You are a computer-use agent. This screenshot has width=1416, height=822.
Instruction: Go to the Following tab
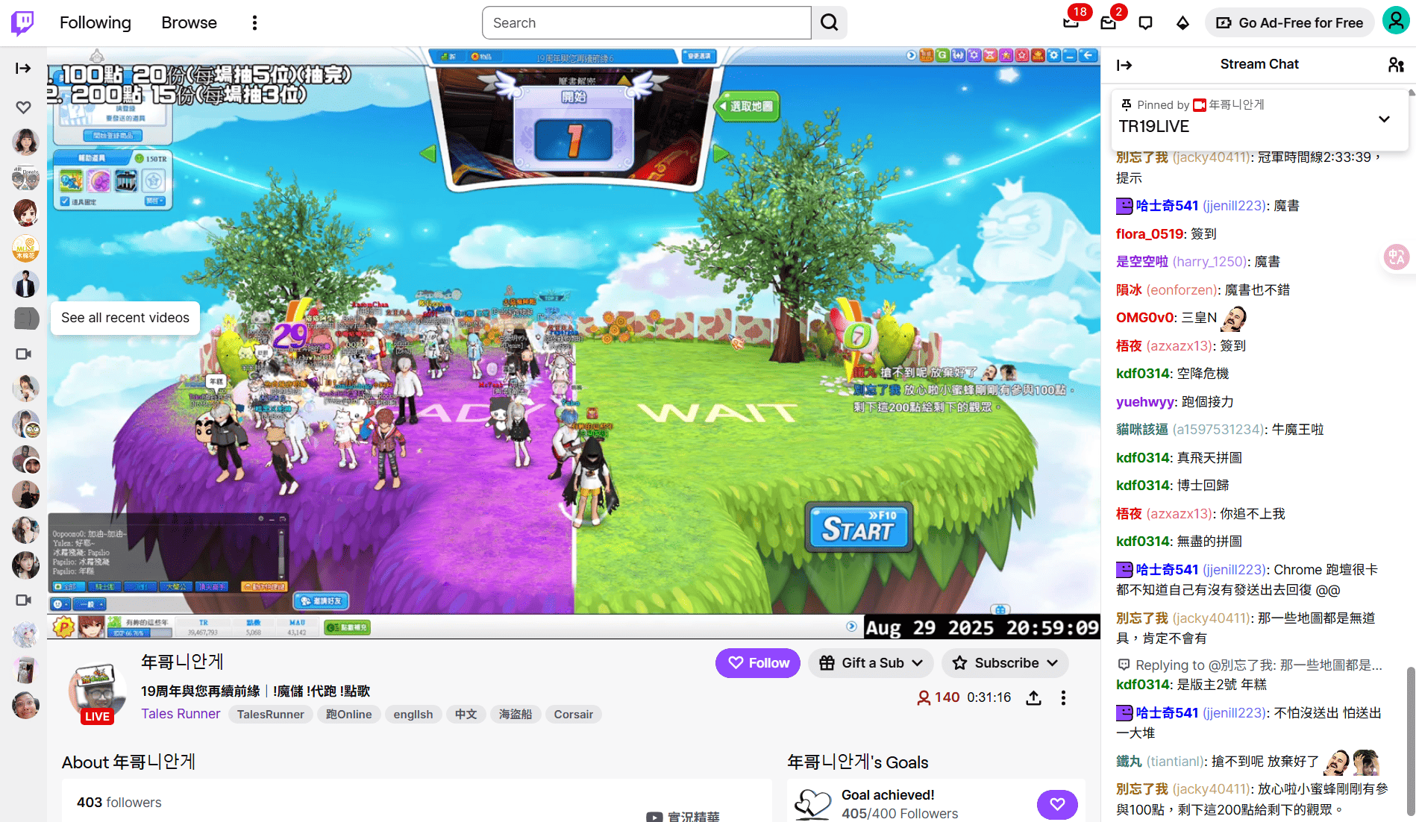pyautogui.click(x=95, y=23)
